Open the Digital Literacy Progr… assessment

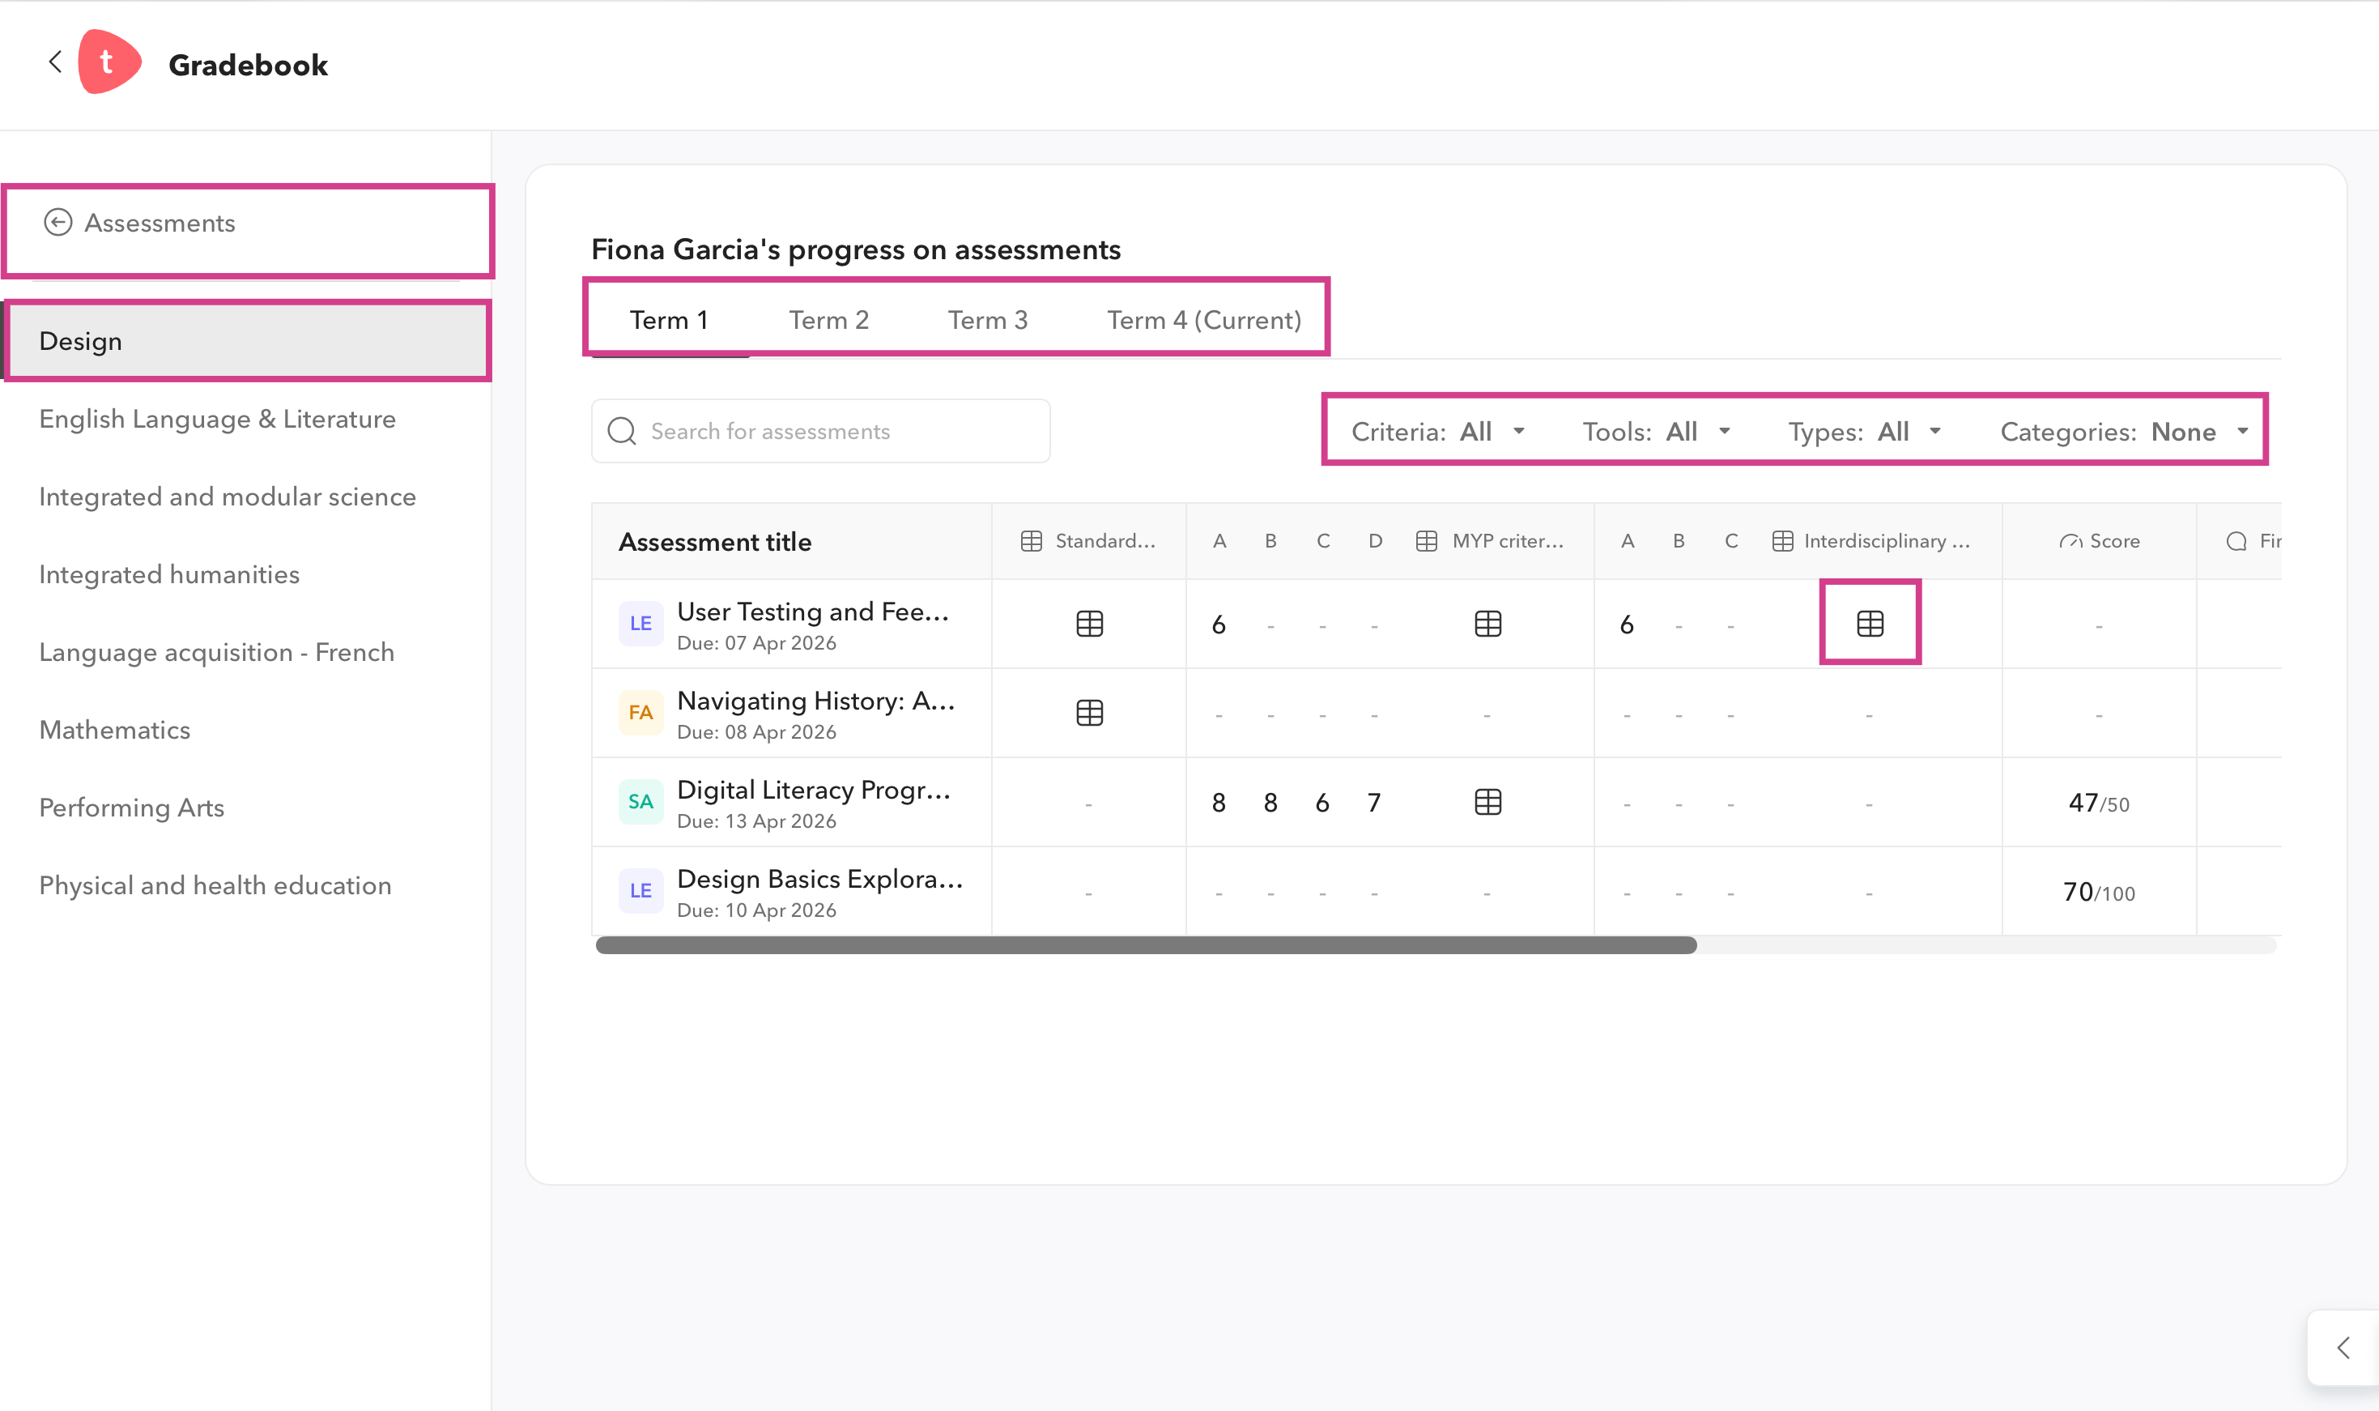pyautogui.click(x=814, y=790)
